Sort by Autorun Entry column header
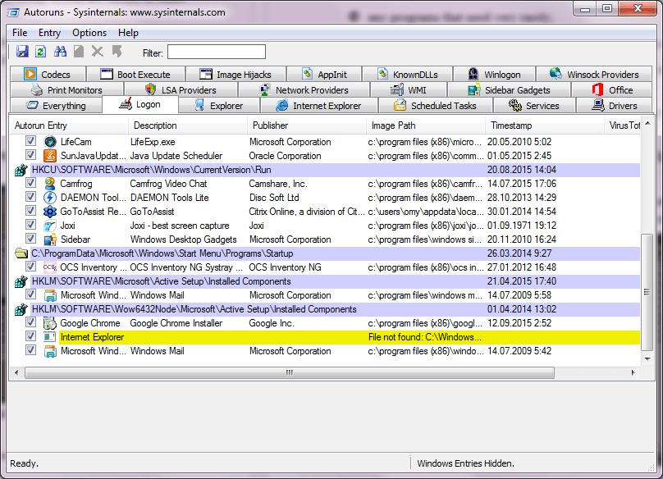Viewport: 663px width, 479px height. pyautogui.click(x=70, y=125)
